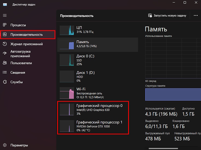Click Запустить новую задачу button
The image size is (201, 150).
(x=167, y=16)
